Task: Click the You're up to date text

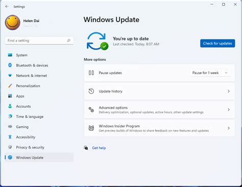Action: click(131, 39)
